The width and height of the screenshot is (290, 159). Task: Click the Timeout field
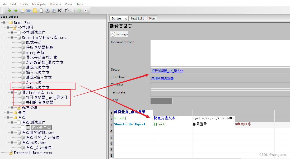[220, 86]
